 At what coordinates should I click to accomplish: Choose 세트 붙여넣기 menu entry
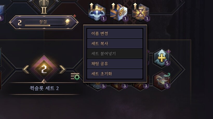[115, 54]
